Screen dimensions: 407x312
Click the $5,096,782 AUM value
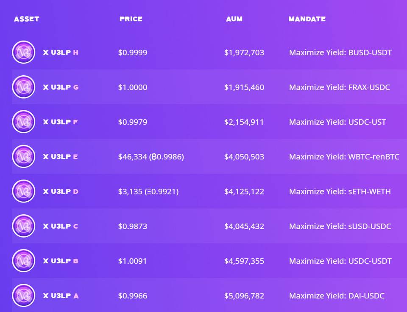(x=244, y=296)
